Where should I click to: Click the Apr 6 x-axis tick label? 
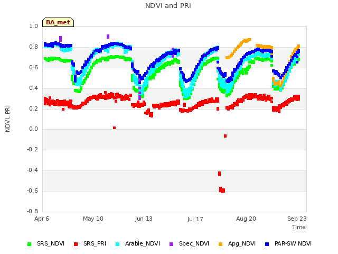[x=42, y=219]
